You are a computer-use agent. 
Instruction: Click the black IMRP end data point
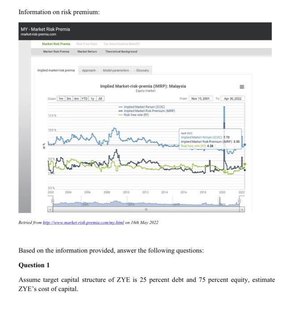coord(245,170)
